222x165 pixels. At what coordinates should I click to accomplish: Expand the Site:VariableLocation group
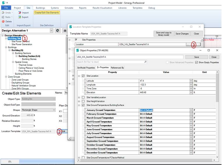pyautogui.click(x=79, y=97)
